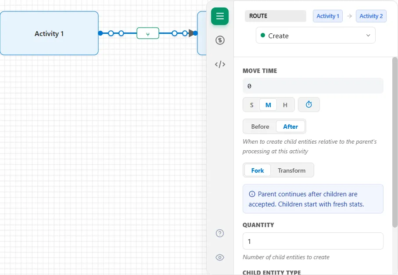The image size is (398, 275).
Task: Select the create route node on connector
Action: pos(148,33)
